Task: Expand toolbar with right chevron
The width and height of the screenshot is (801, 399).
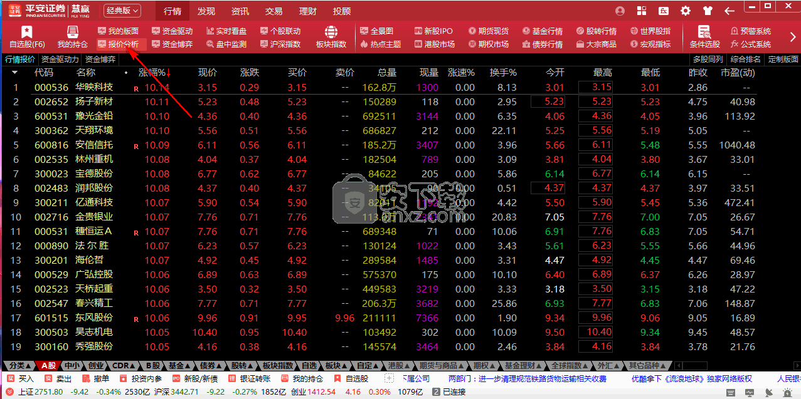Action: pos(793,37)
